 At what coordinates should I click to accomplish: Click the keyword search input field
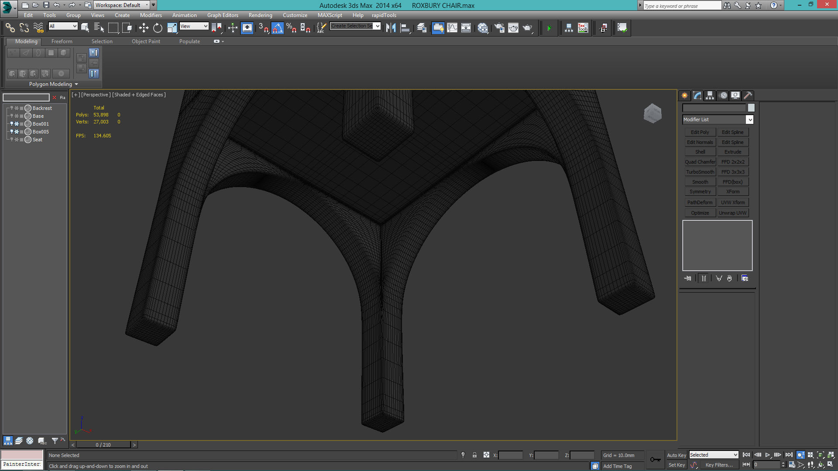point(683,6)
